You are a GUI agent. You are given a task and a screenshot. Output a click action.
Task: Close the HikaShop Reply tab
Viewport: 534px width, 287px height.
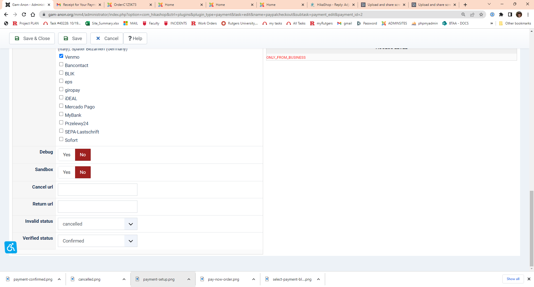[353, 5]
